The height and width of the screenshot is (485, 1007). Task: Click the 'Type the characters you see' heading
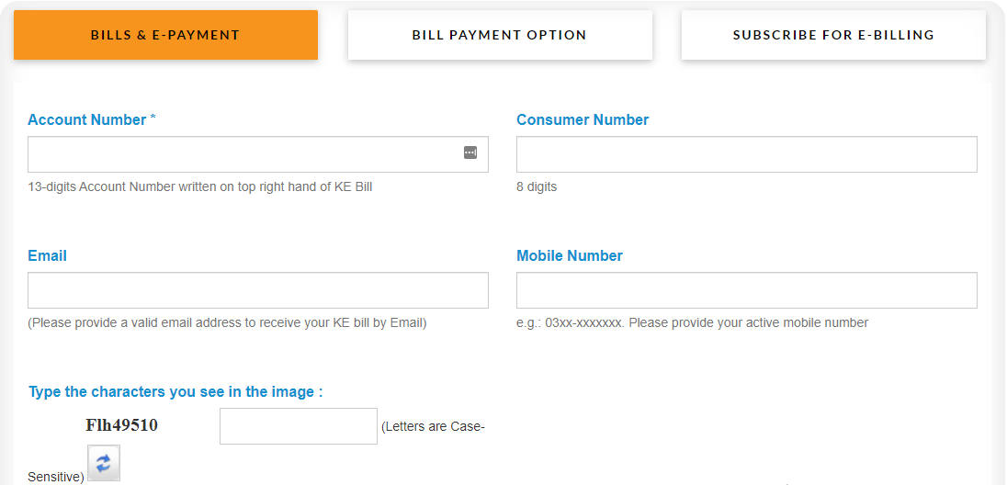176,392
